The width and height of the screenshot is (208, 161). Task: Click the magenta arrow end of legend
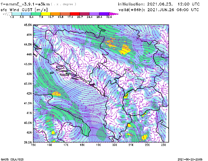[x=114, y=14]
